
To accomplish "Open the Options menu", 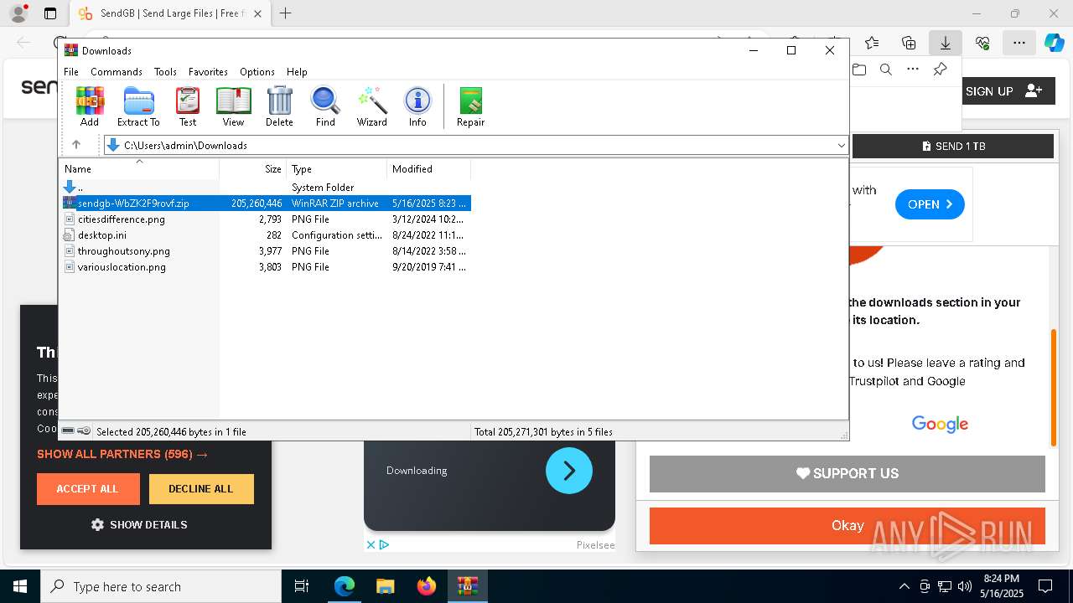I will point(257,72).
